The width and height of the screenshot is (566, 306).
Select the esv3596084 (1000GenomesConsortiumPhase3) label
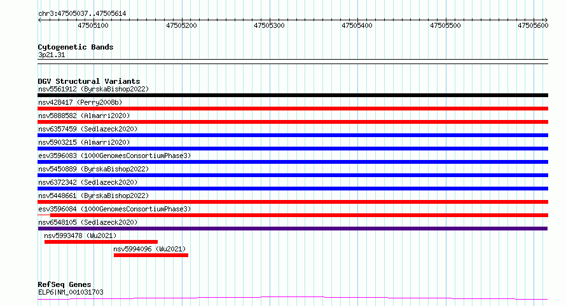click(114, 209)
